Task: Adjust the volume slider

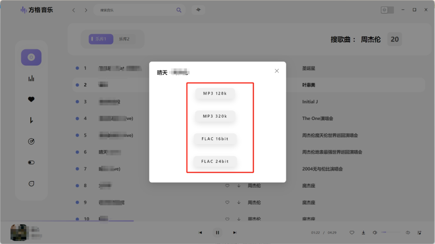Action: click(x=390, y=232)
